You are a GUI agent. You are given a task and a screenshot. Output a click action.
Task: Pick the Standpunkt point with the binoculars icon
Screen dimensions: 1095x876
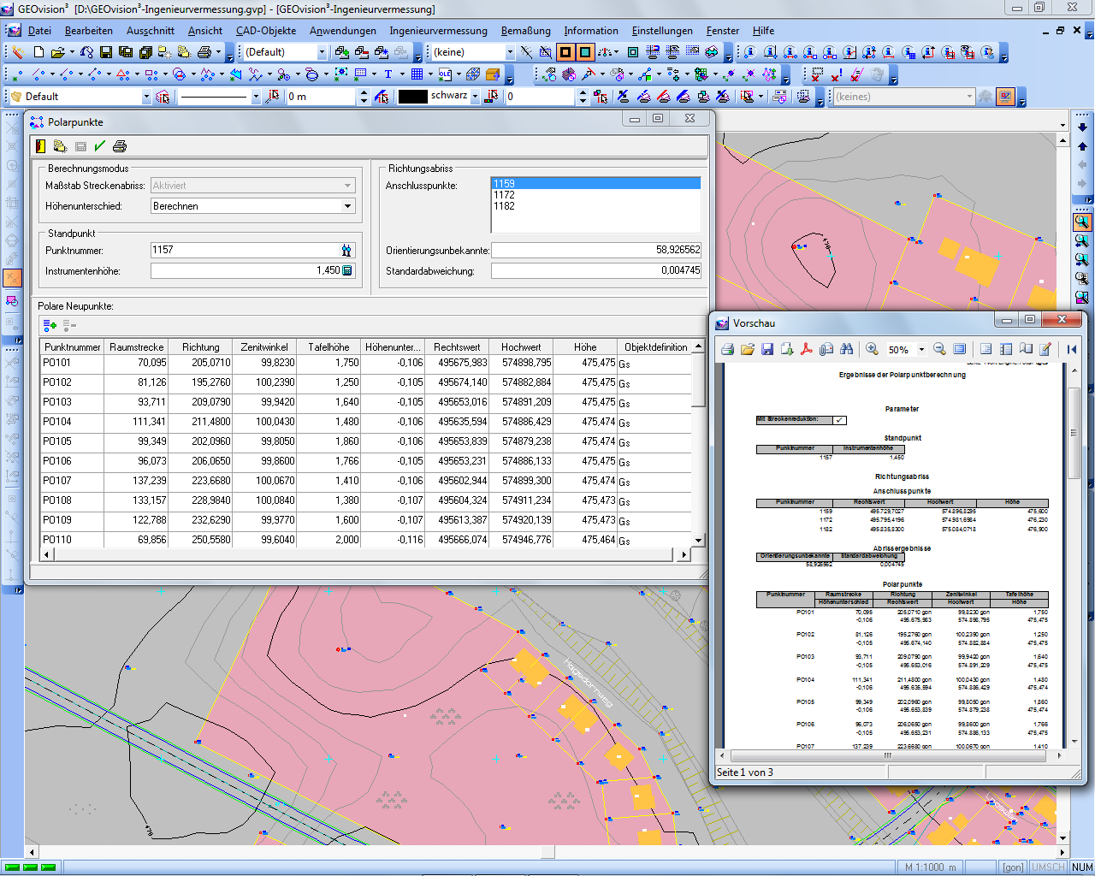[x=346, y=250]
